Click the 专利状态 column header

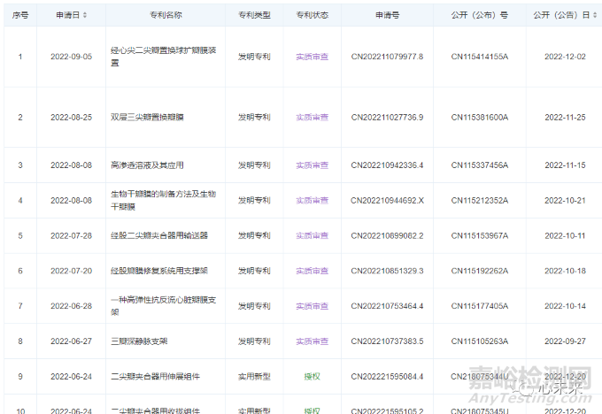[x=312, y=15]
